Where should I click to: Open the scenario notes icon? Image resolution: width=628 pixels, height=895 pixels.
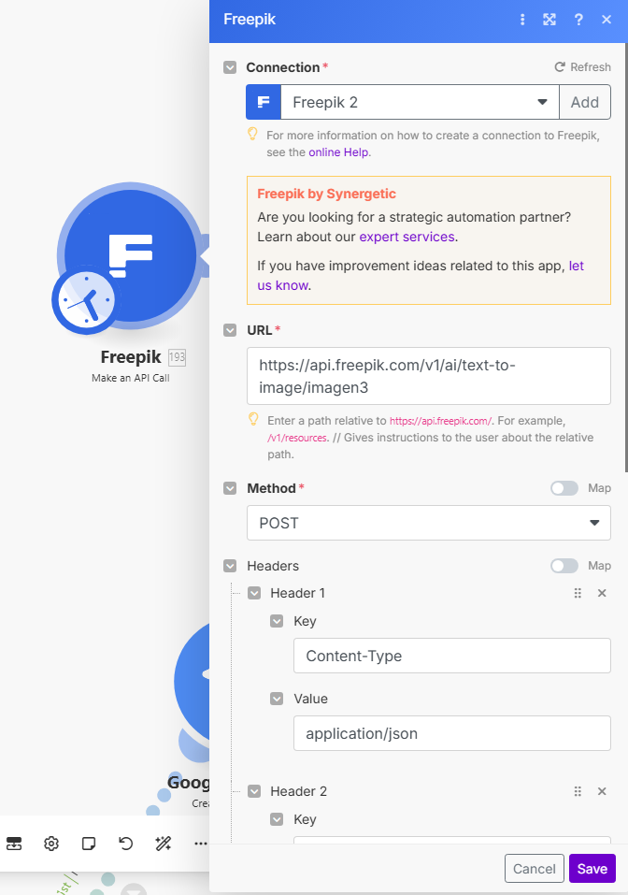89,843
